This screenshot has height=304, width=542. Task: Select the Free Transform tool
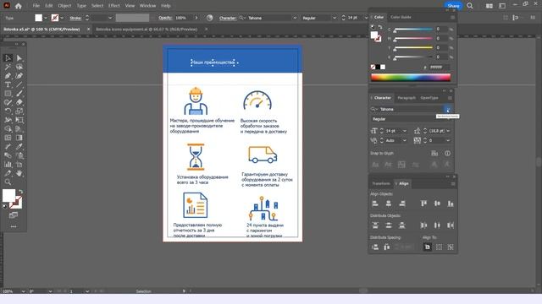19,120
